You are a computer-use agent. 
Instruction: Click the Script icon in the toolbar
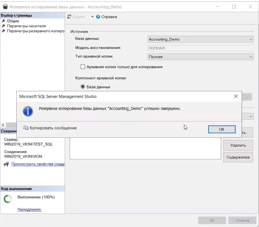pyautogui.click(x=69, y=17)
